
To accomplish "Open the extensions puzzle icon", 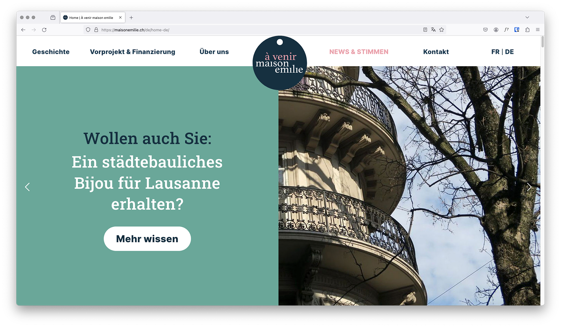I will 527,30.
